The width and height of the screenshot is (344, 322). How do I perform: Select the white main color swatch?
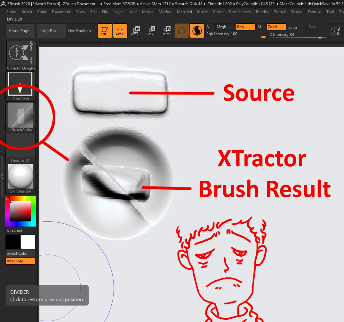point(28,242)
